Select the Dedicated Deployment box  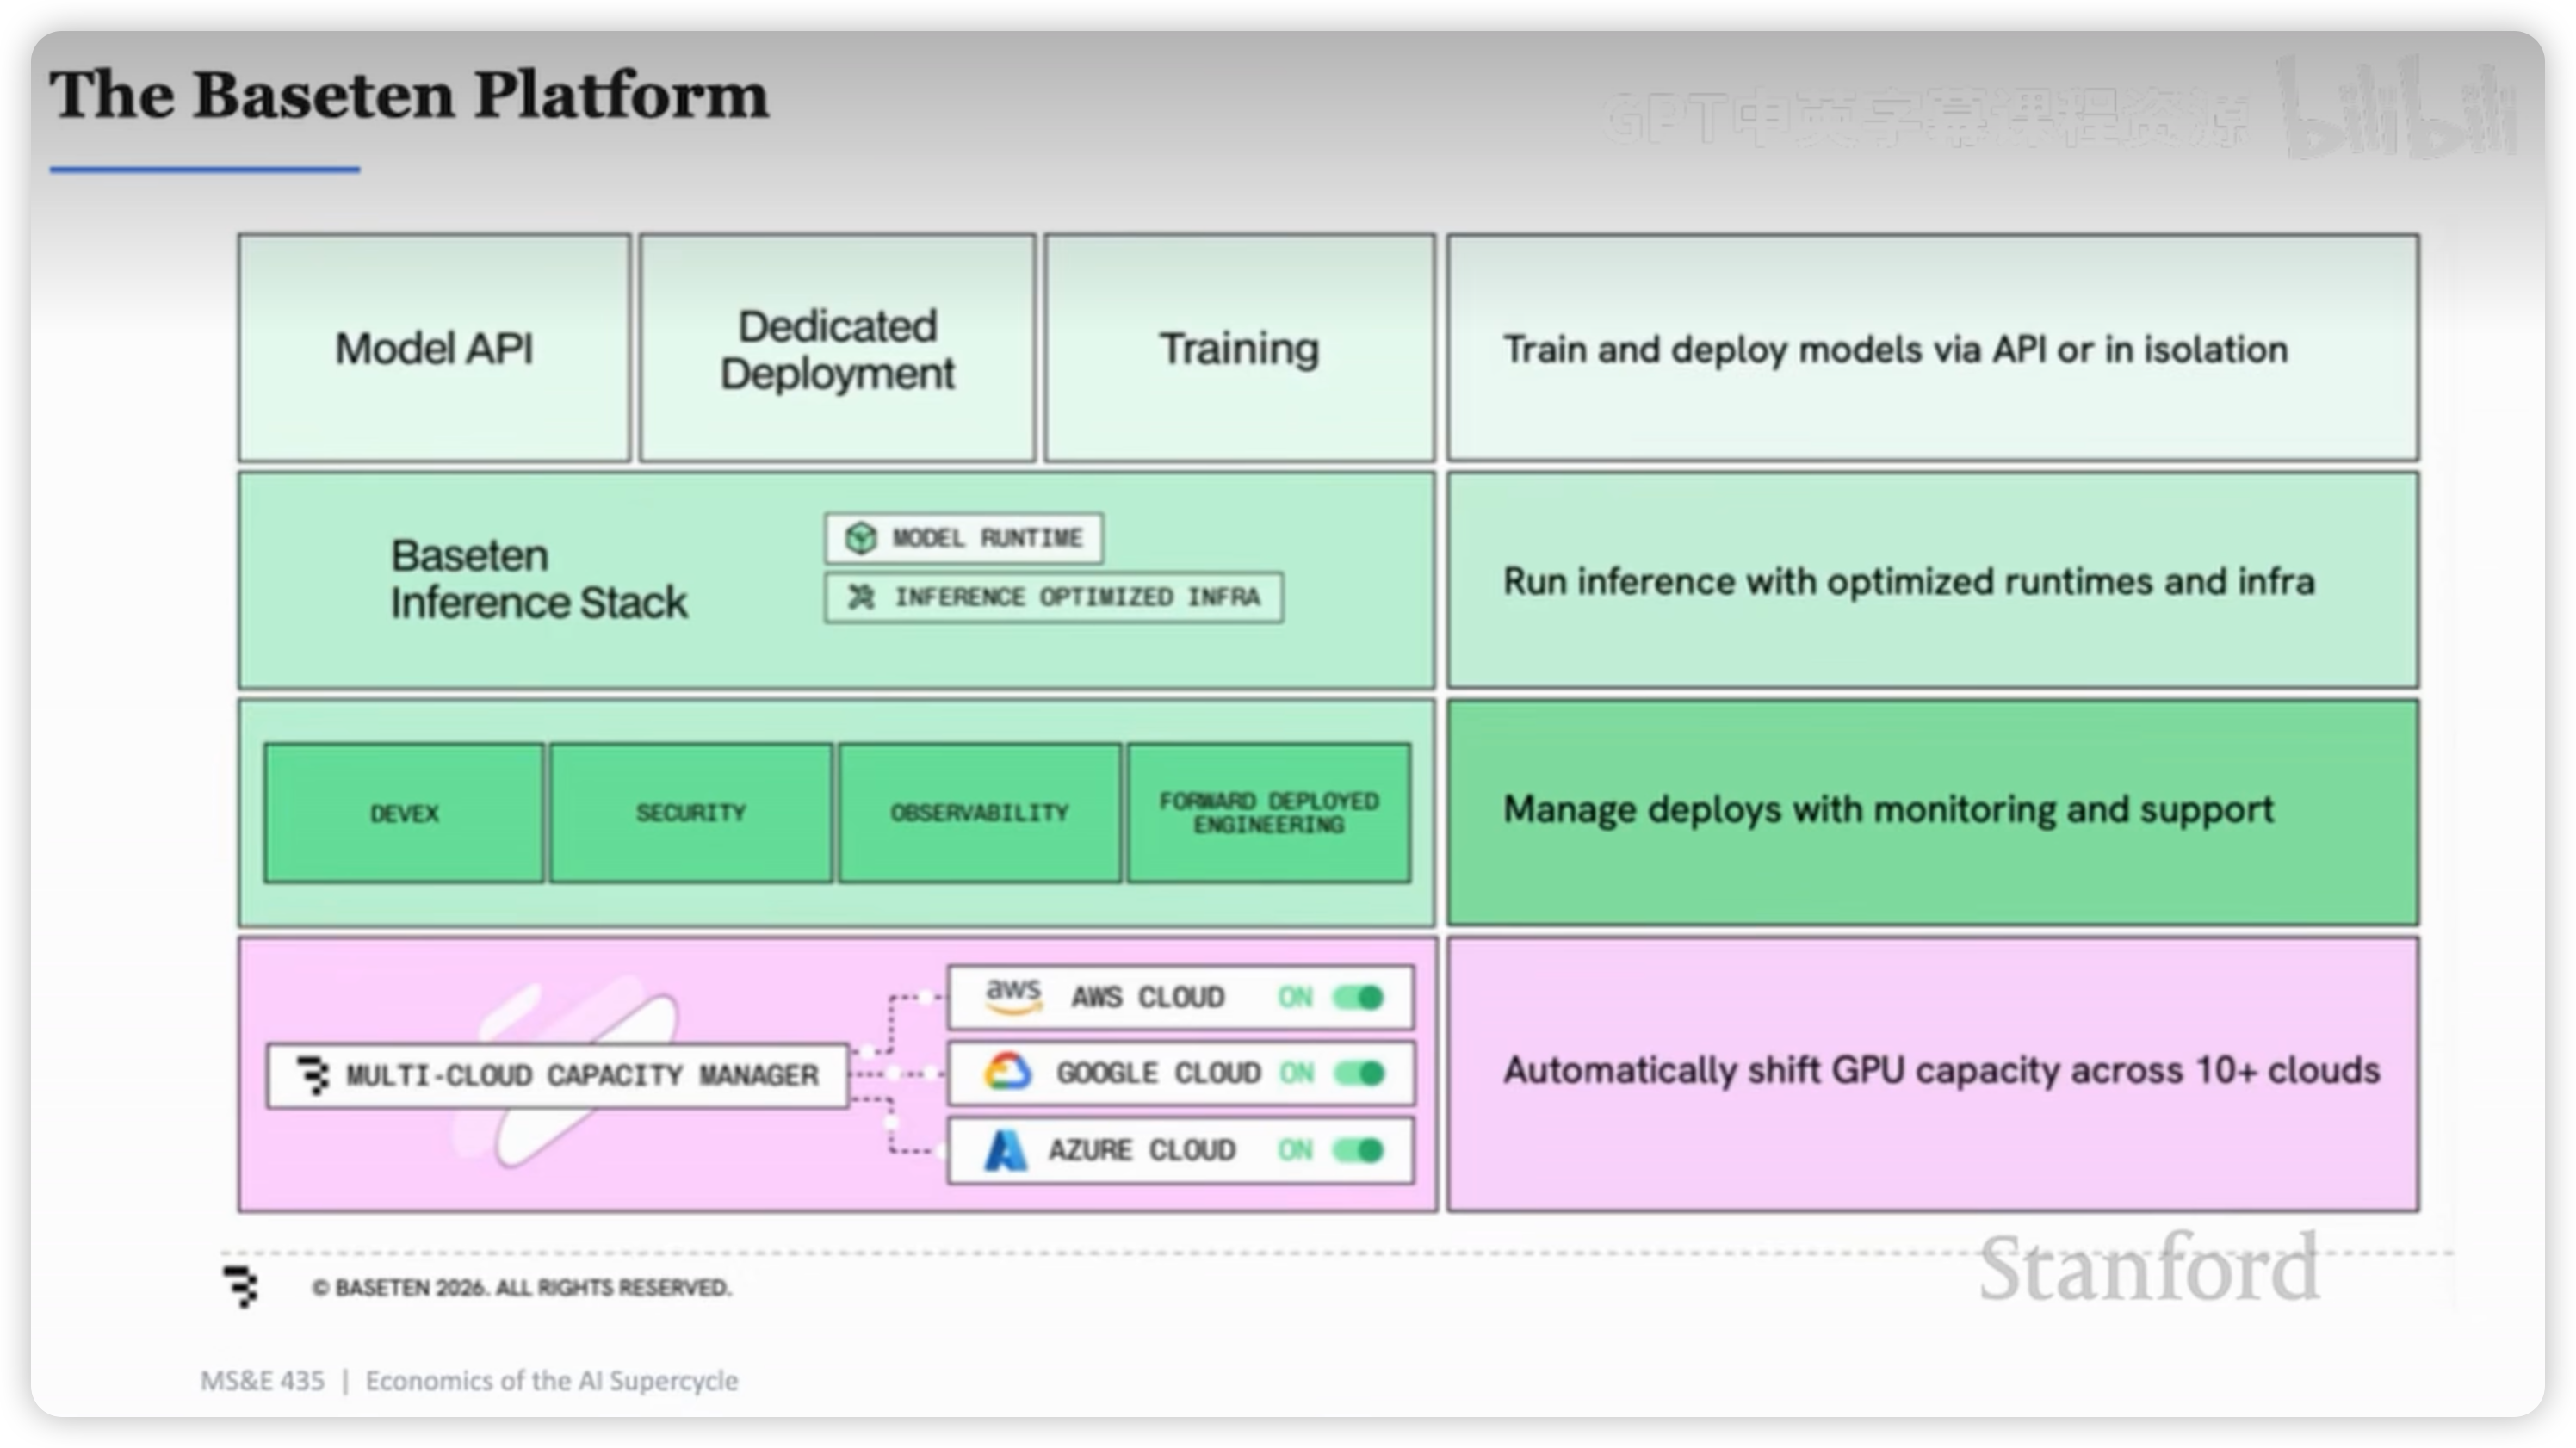coord(837,348)
